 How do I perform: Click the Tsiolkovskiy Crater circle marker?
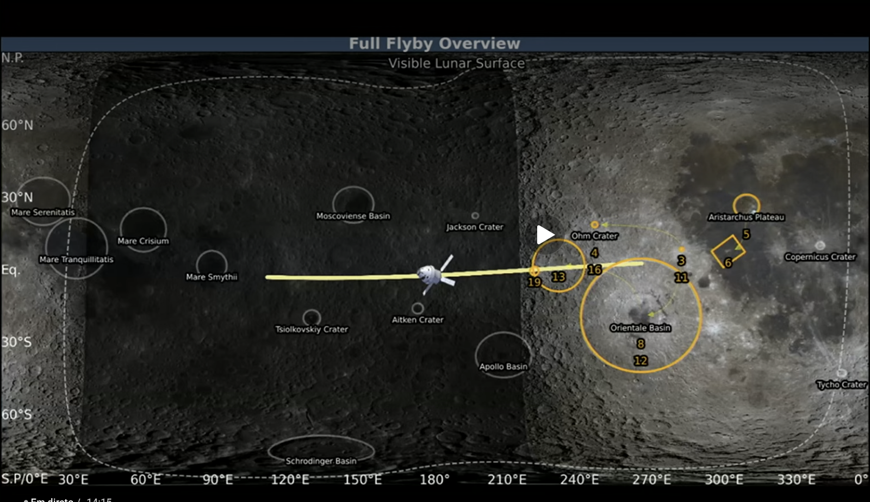click(x=312, y=317)
